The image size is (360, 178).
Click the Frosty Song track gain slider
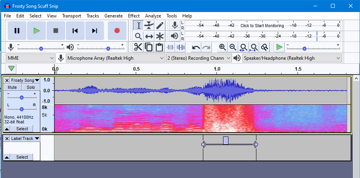(x=22, y=97)
